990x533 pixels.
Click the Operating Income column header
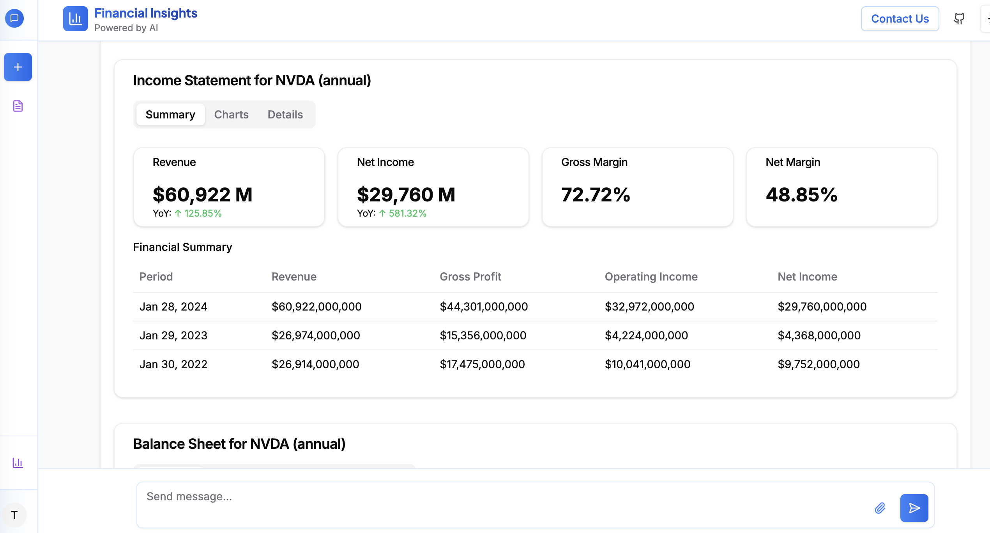click(x=651, y=277)
